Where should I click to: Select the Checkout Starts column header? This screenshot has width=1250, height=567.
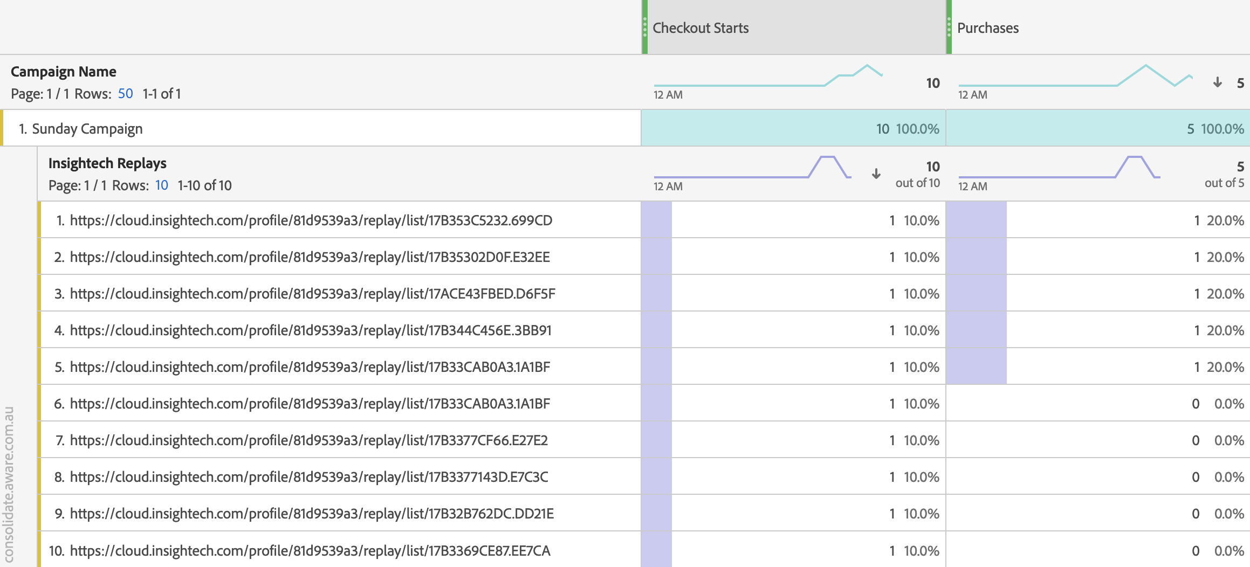pos(700,28)
